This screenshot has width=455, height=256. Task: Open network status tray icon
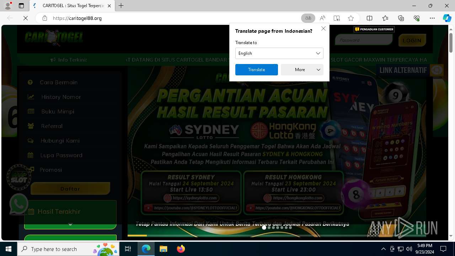[401, 249]
